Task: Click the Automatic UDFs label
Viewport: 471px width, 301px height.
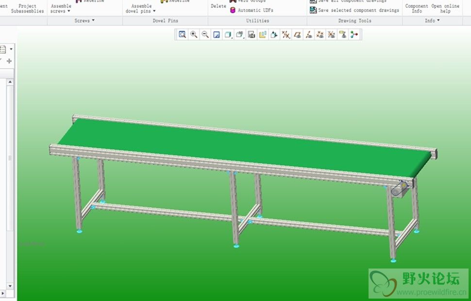Action: (255, 10)
